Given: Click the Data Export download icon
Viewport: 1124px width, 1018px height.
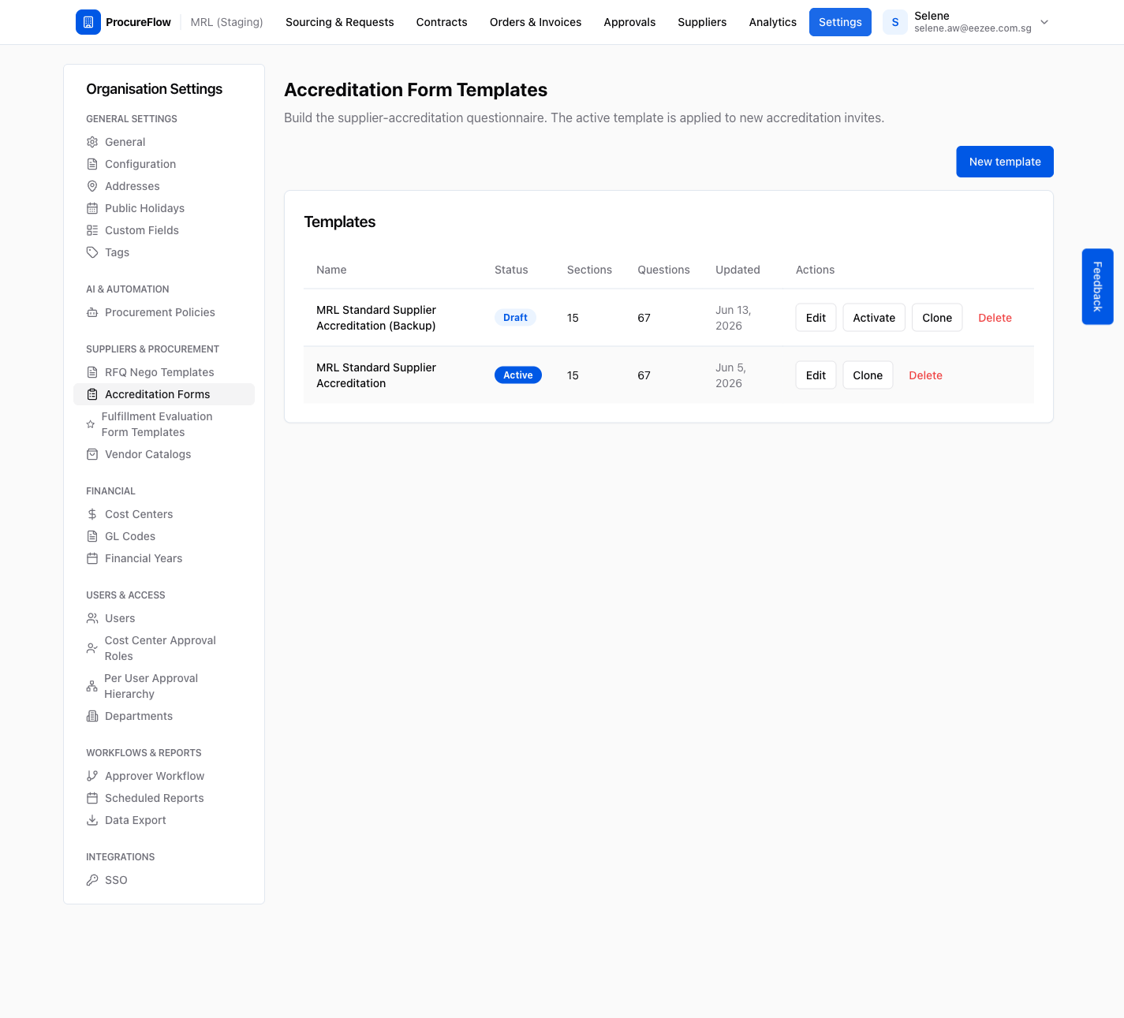Looking at the screenshot, I should [92, 820].
